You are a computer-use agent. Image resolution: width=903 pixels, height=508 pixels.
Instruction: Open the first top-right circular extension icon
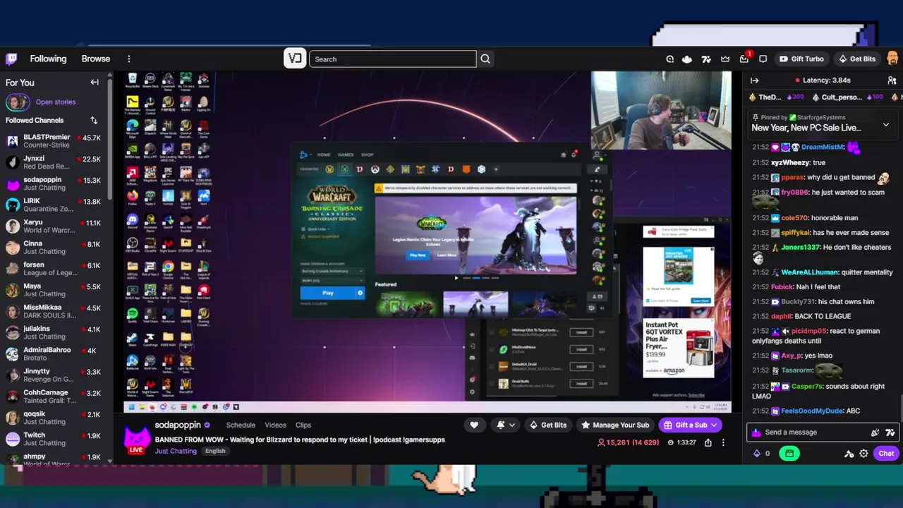point(670,59)
